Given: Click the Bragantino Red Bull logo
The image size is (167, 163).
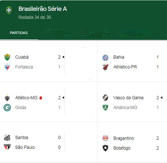Looking at the screenshot, I should click(x=105, y=138).
